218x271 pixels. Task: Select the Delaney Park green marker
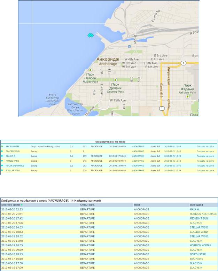(115, 80)
